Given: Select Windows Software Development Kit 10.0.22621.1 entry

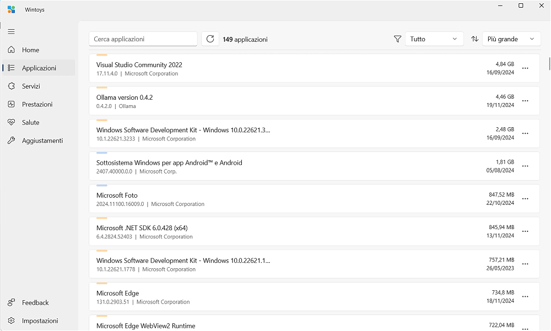Looking at the screenshot, I should 314,264.
